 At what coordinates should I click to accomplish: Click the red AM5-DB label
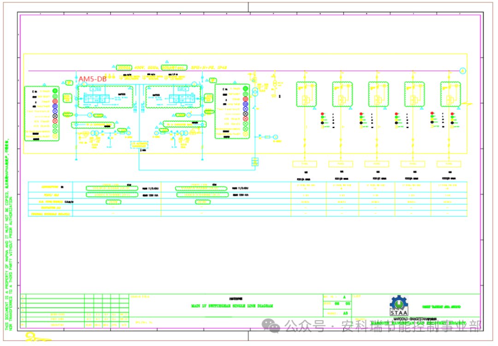(92, 79)
